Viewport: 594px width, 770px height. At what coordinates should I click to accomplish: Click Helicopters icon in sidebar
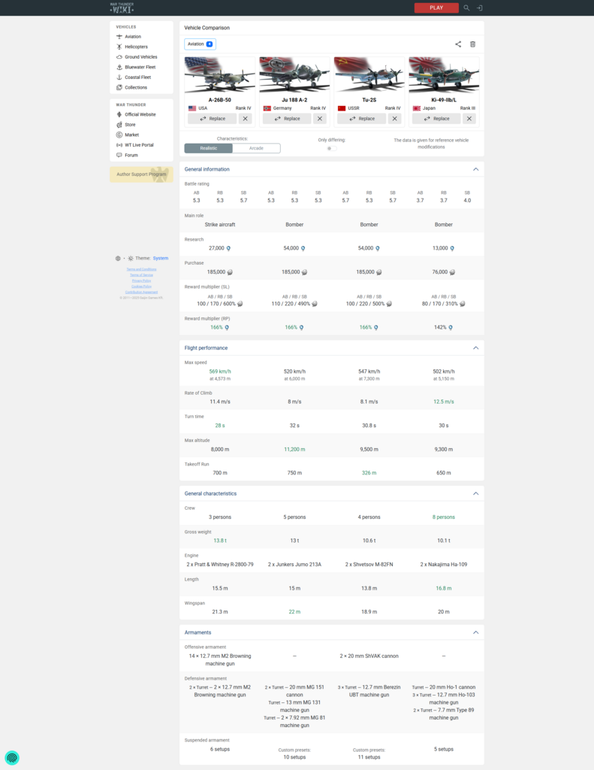click(x=119, y=47)
